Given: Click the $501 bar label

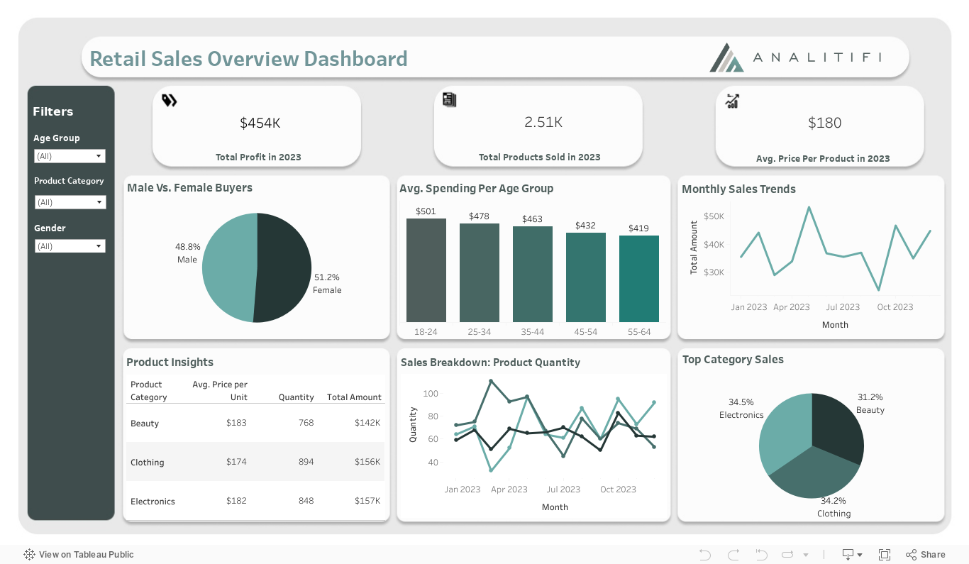Looking at the screenshot, I should 426,211.
